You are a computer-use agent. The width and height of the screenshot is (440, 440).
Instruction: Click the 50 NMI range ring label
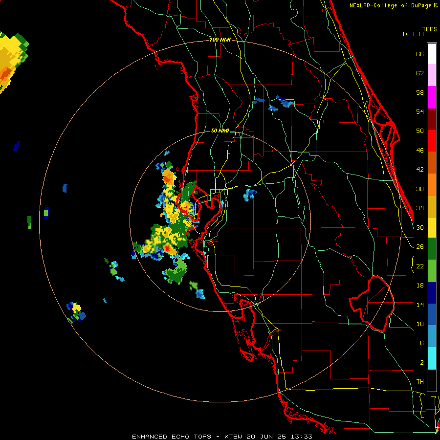coord(220,131)
